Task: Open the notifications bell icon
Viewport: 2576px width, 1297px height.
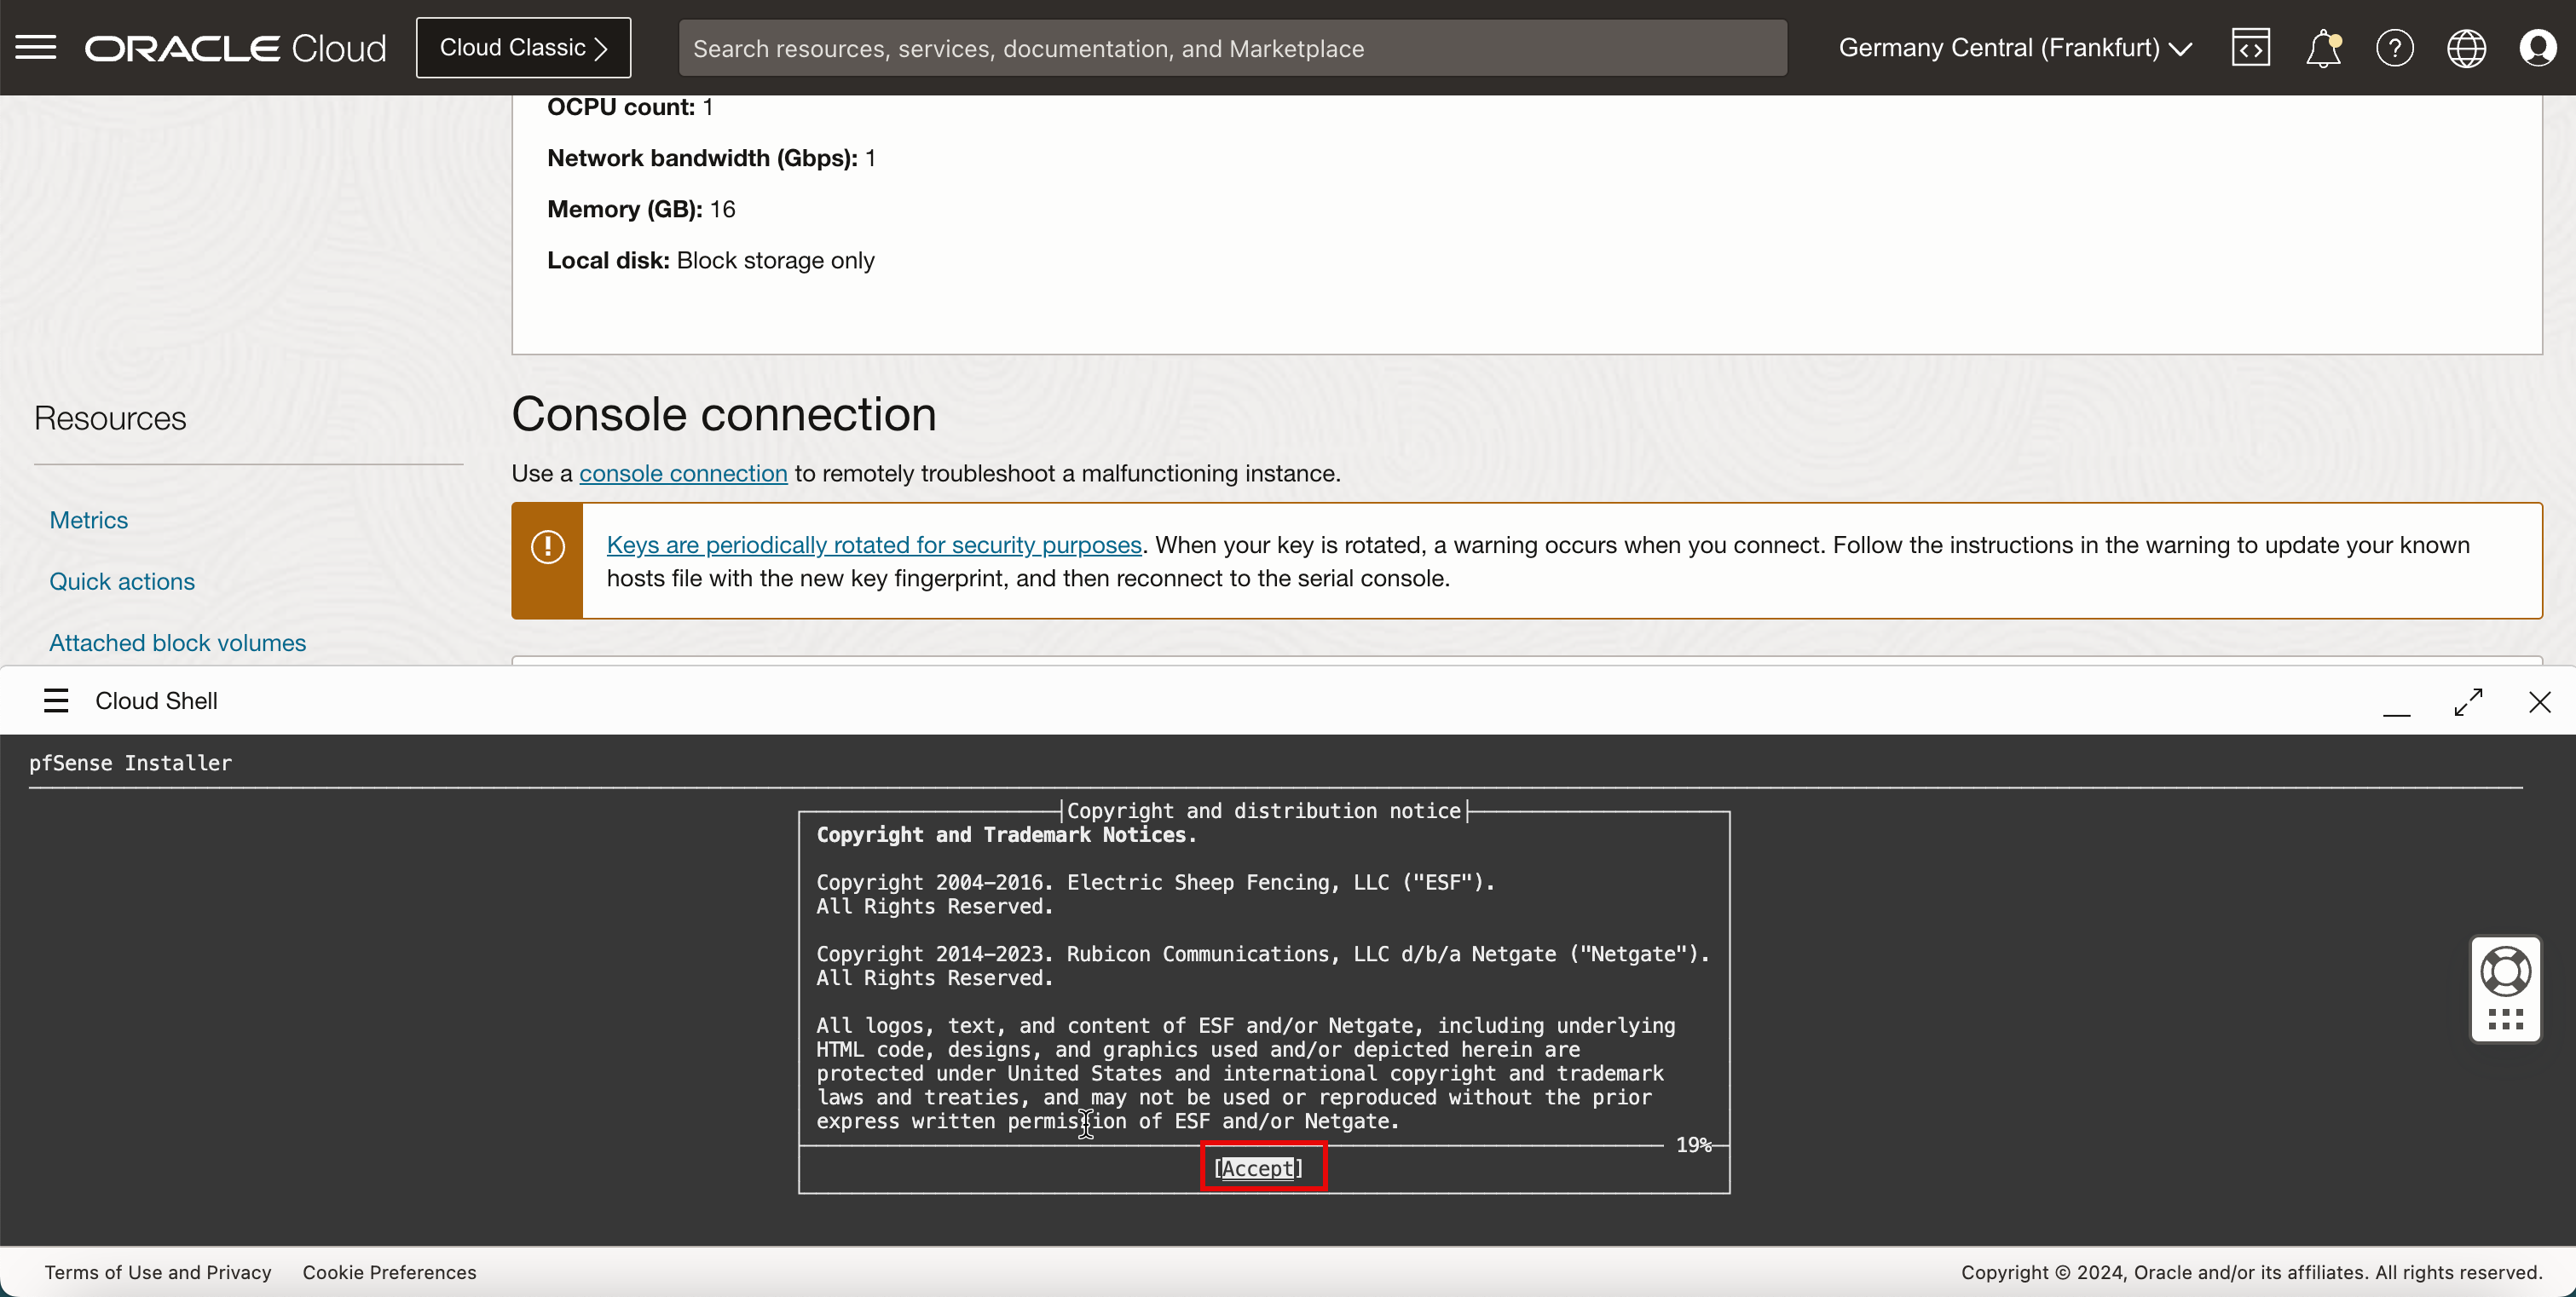Action: click(2323, 48)
